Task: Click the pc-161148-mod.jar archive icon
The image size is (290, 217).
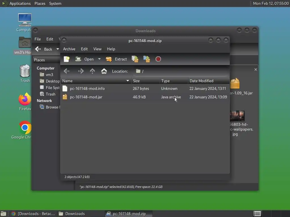Action: pyautogui.click(x=65, y=97)
